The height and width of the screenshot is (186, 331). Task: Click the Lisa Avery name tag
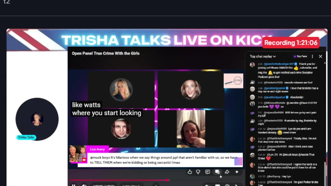point(97,149)
